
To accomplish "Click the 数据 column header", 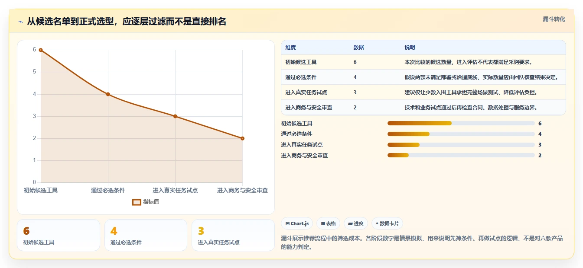I will (358, 48).
